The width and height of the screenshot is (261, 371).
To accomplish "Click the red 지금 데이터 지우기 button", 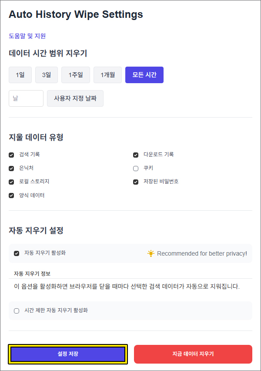I will click(193, 354).
